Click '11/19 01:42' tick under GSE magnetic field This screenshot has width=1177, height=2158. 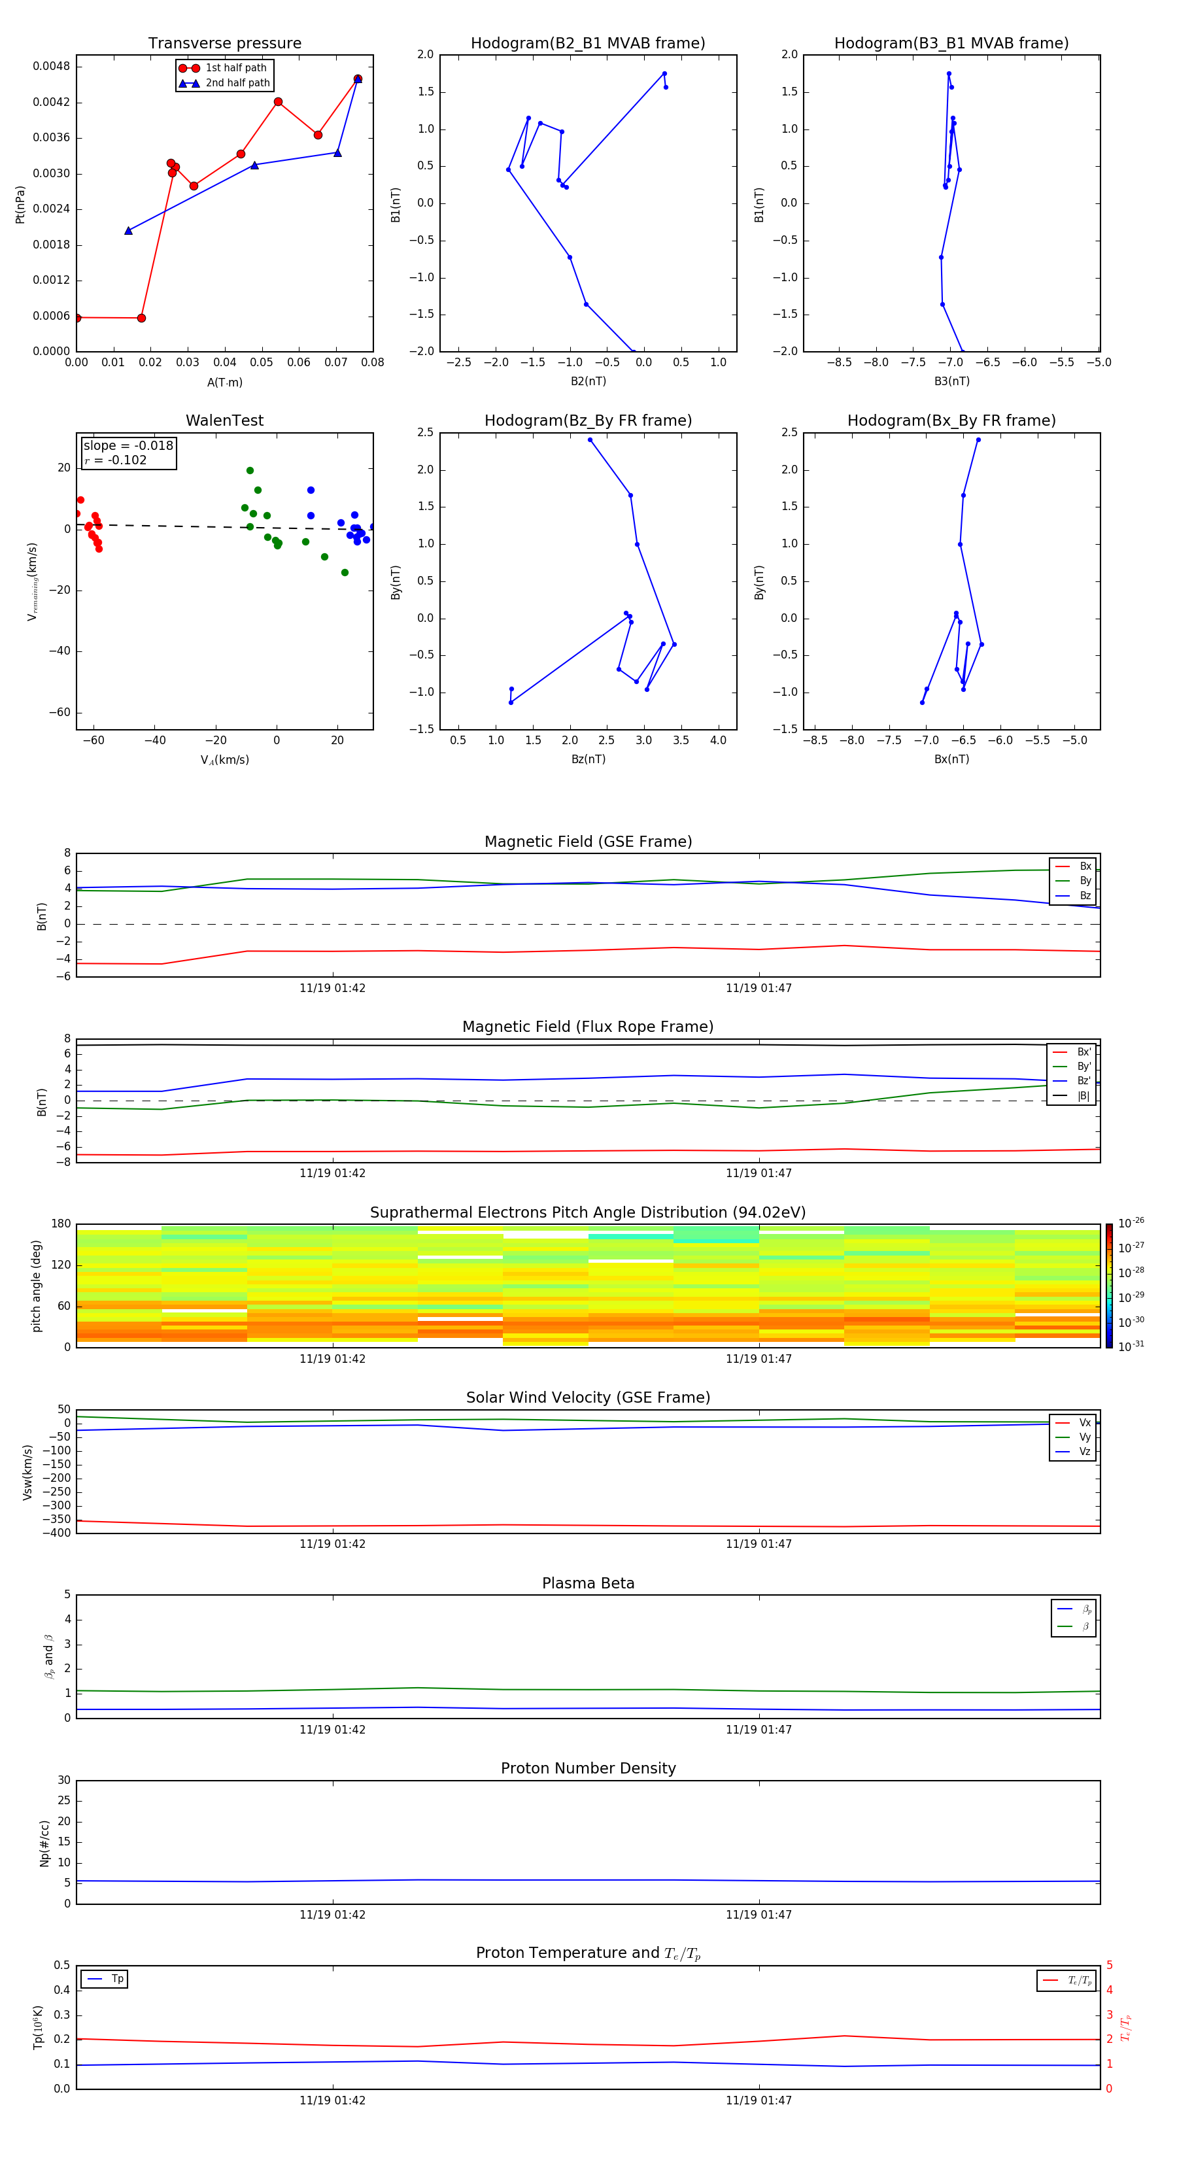333,989
